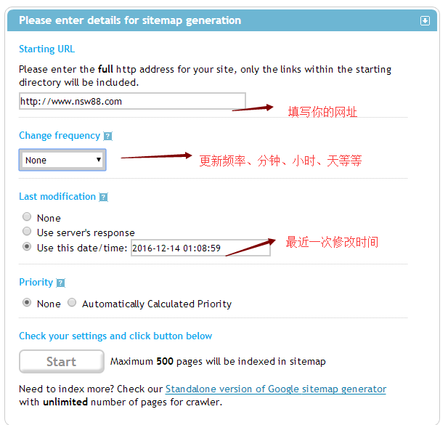The width and height of the screenshot is (448, 425).
Task: Click the Priority help icon
Action: click(60, 283)
